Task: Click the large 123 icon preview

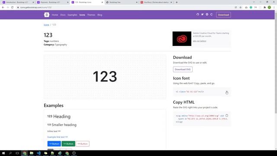Action: [x=105, y=77]
